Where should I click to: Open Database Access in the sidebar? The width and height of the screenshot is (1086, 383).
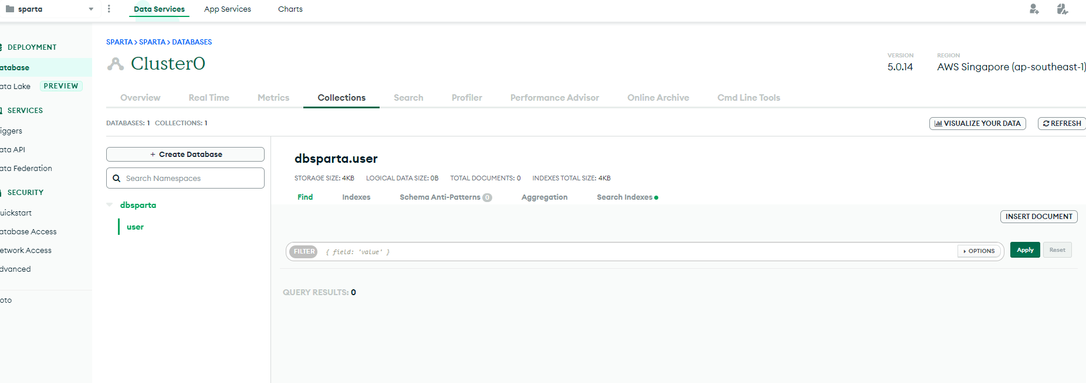pos(29,232)
